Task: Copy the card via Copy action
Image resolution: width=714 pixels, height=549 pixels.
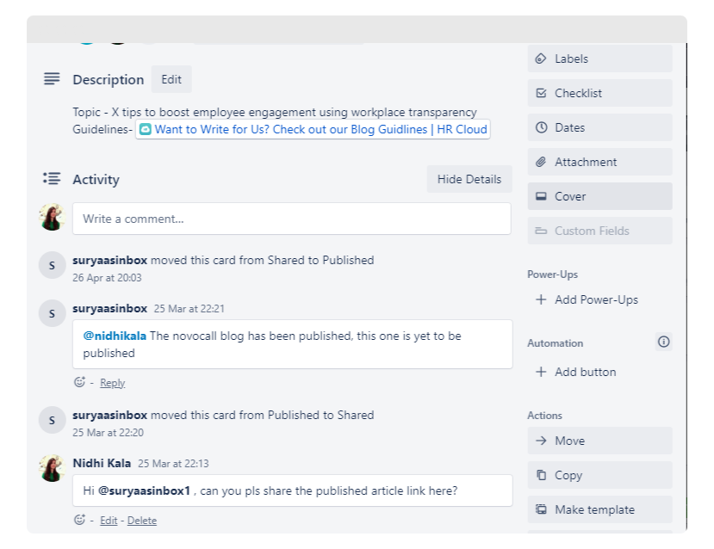Action: pyautogui.click(x=599, y=475)
